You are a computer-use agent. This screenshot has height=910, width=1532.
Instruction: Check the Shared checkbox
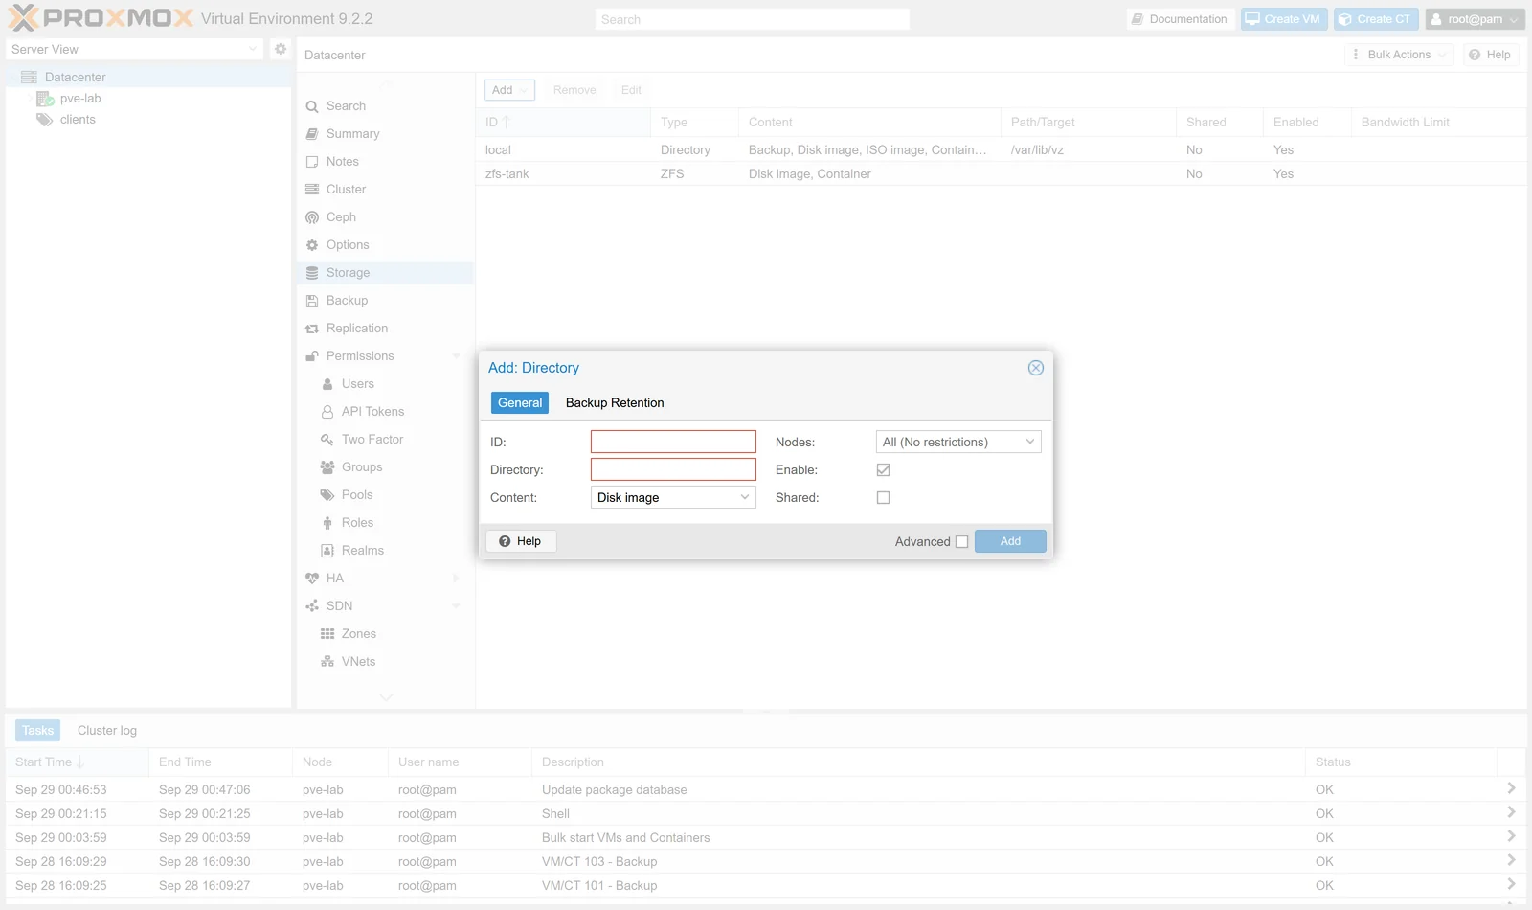(x=883, y=498)
